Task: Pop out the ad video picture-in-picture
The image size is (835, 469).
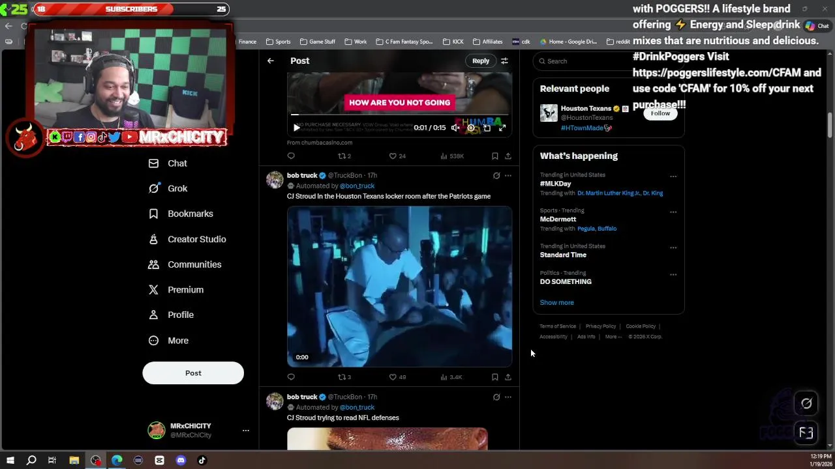Action: (487, 128)
